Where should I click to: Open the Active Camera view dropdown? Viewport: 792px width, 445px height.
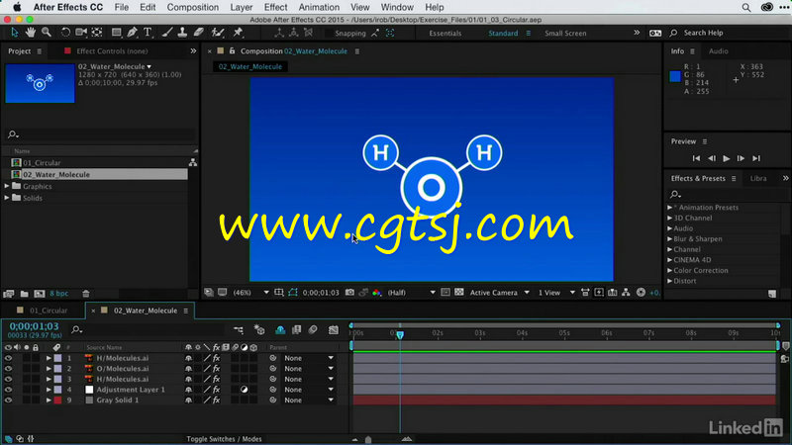pyautogui.click(x=499, y=293)
